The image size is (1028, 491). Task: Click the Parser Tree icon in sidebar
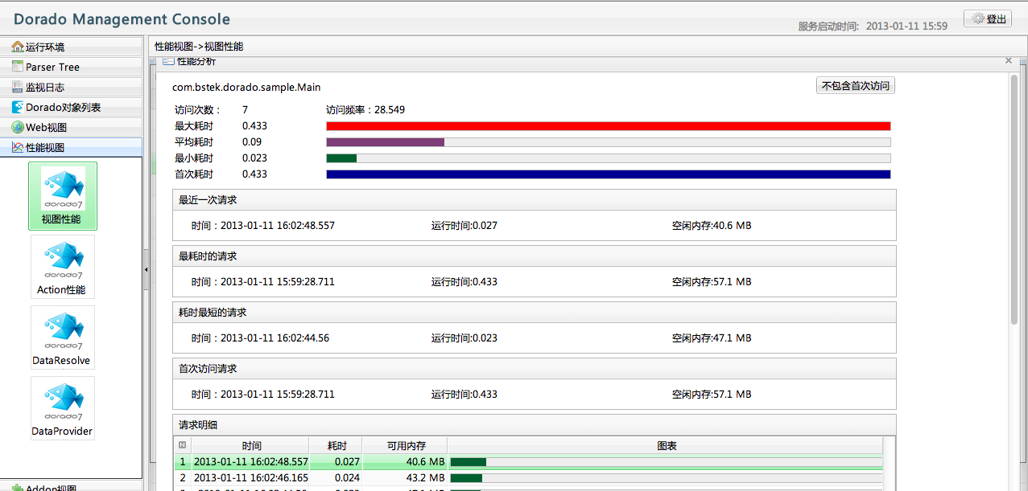[x=18, y=67]
